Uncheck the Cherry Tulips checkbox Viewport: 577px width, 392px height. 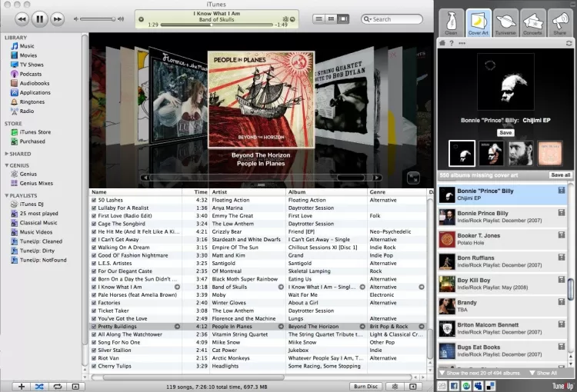[x=94, y=366]
